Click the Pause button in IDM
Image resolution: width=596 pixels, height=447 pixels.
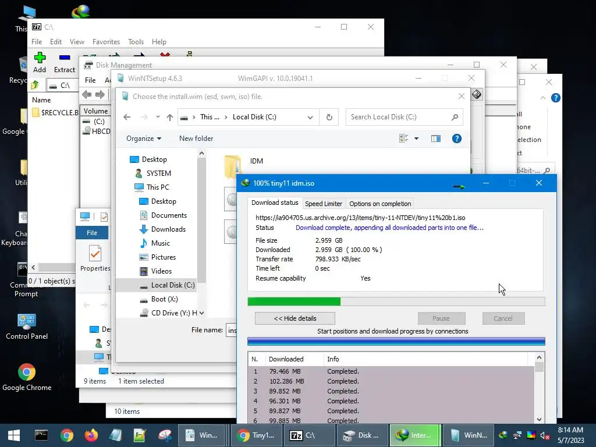441,318
